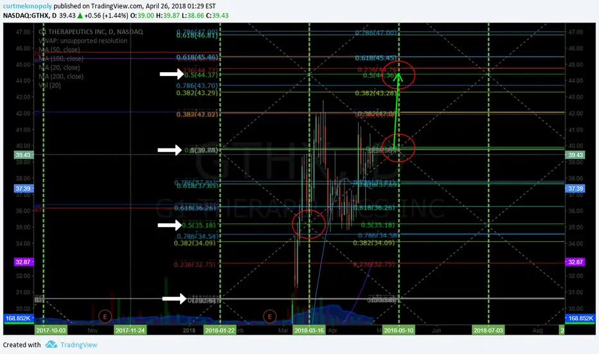This screenshot has height=354, width=599.
Task: Click the 2017-10-03 date marker
Action: click(x=50, y=330)
